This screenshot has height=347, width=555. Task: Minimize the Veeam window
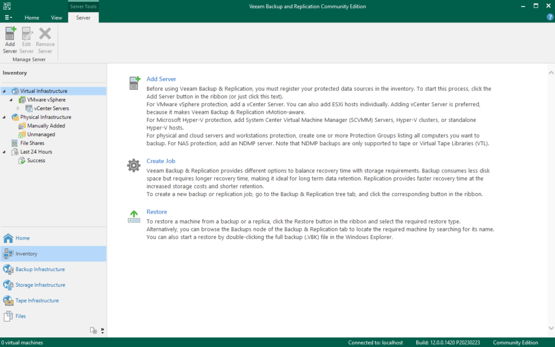tap(523, 6)
